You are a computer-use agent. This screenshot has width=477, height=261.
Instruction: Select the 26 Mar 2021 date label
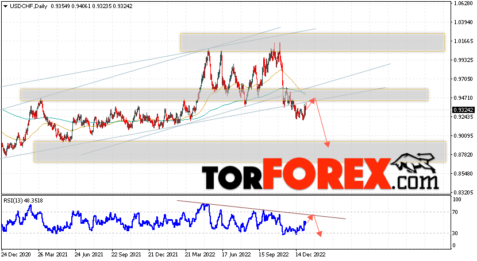pyautogui.click(x=53, y=254)
